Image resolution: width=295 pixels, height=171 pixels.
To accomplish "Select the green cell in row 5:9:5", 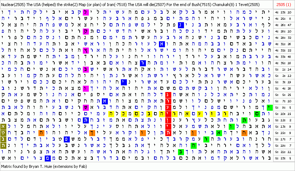I will point(270,108).
